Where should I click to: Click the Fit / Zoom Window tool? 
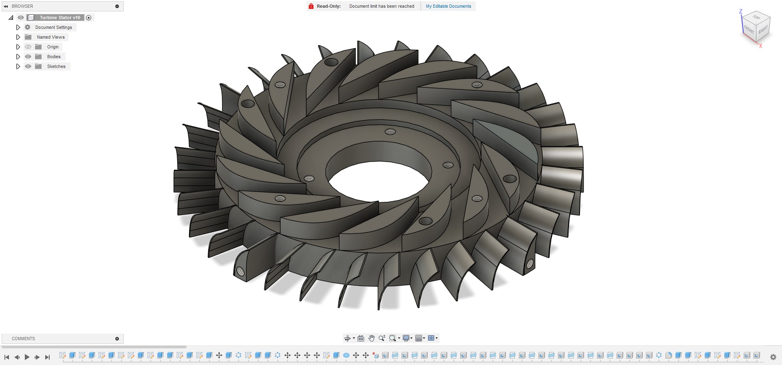[392, 338]
